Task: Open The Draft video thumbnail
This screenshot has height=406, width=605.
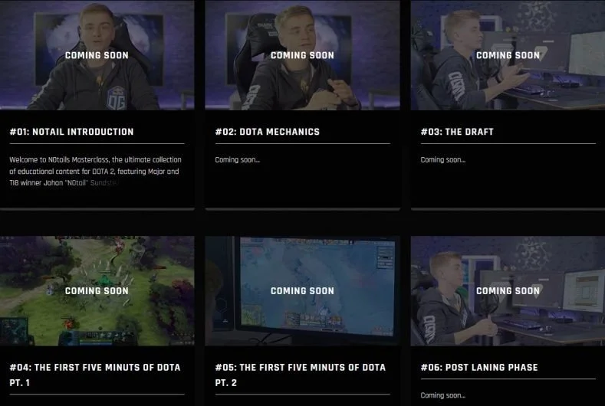Action: (508, 54)
